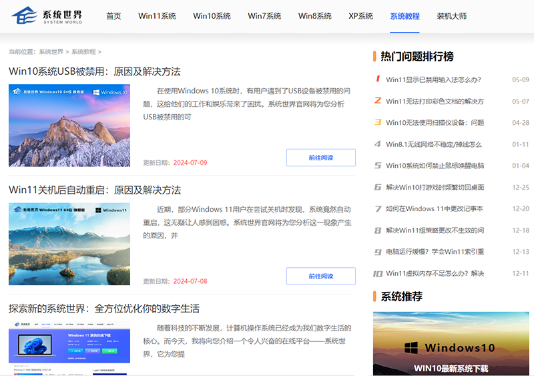Screen dimensions: 534x376
Task: Open article title Win10系统USB被禁用
Action: pyautogui.click(x=94, y=71)
